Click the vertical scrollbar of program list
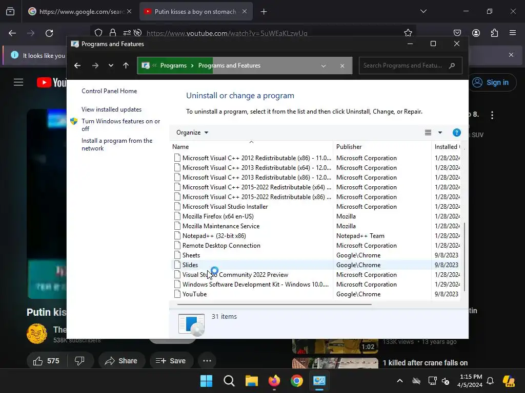The width and height of the screenshot is (525, 393). click(465, 256)
